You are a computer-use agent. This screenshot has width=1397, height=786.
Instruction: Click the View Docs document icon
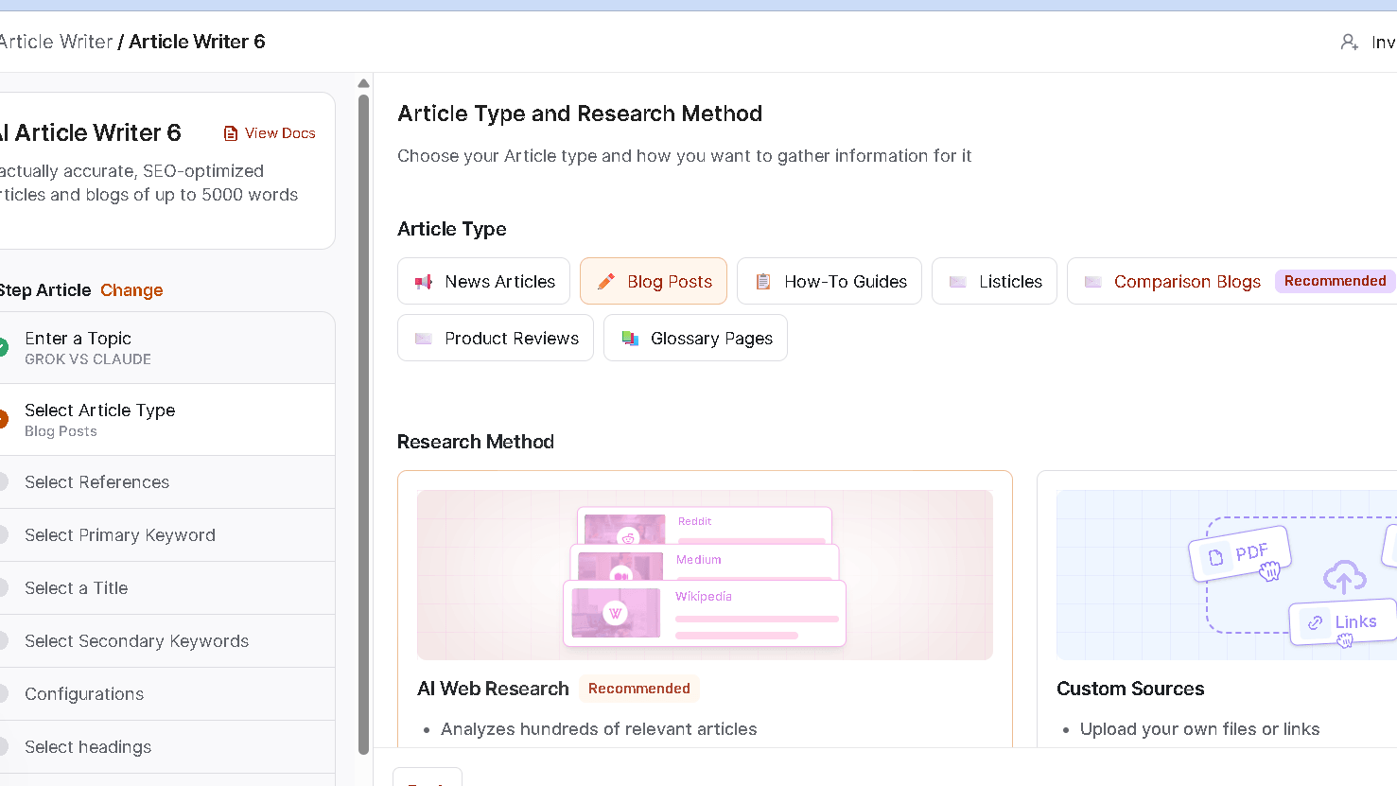(230, 133)
